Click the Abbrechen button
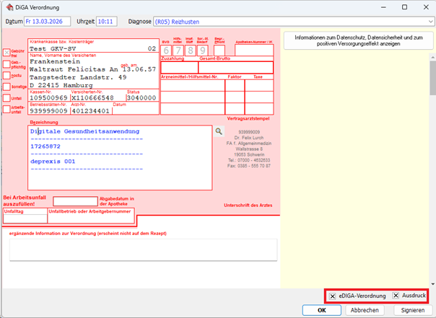The height and width of the screenshot is (318, 436). [365, 310]
